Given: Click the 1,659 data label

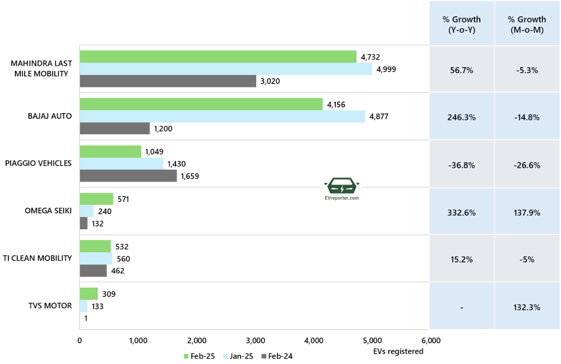Looking at the screenshot, I should pyautogui.click(x=190, y=176).
